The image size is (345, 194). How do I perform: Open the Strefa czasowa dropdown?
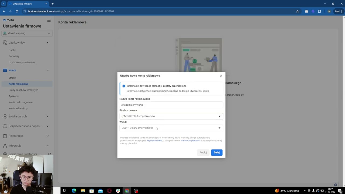click(171, 116)
